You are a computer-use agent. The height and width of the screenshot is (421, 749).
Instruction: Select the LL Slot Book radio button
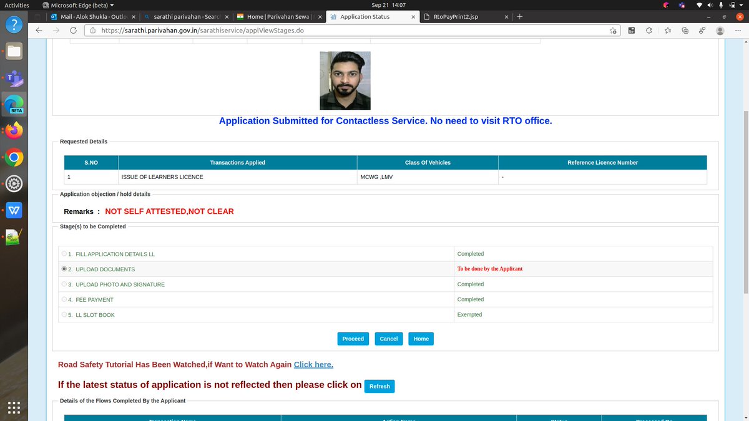[x=64, y=315]
